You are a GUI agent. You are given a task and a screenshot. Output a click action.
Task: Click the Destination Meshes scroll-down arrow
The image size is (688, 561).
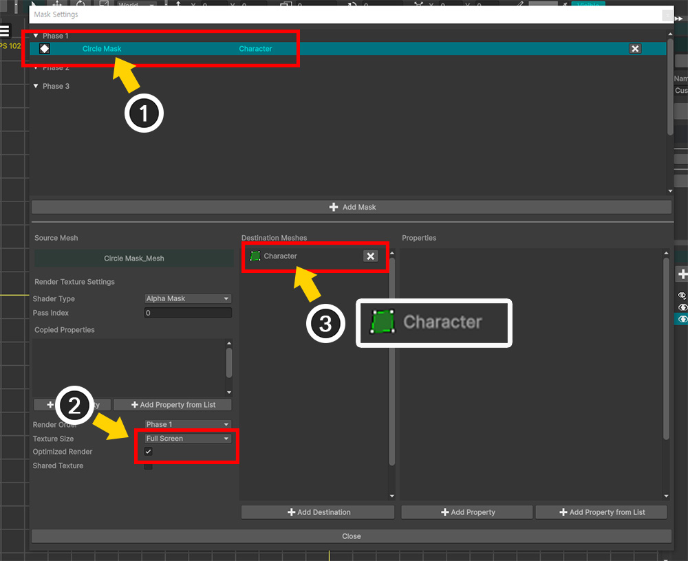click(392, 496)
